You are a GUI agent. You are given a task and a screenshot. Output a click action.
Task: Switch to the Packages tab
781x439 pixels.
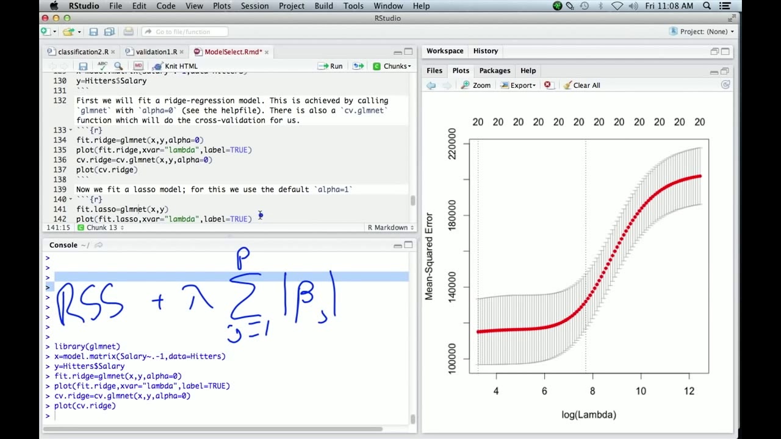(495, 71)
